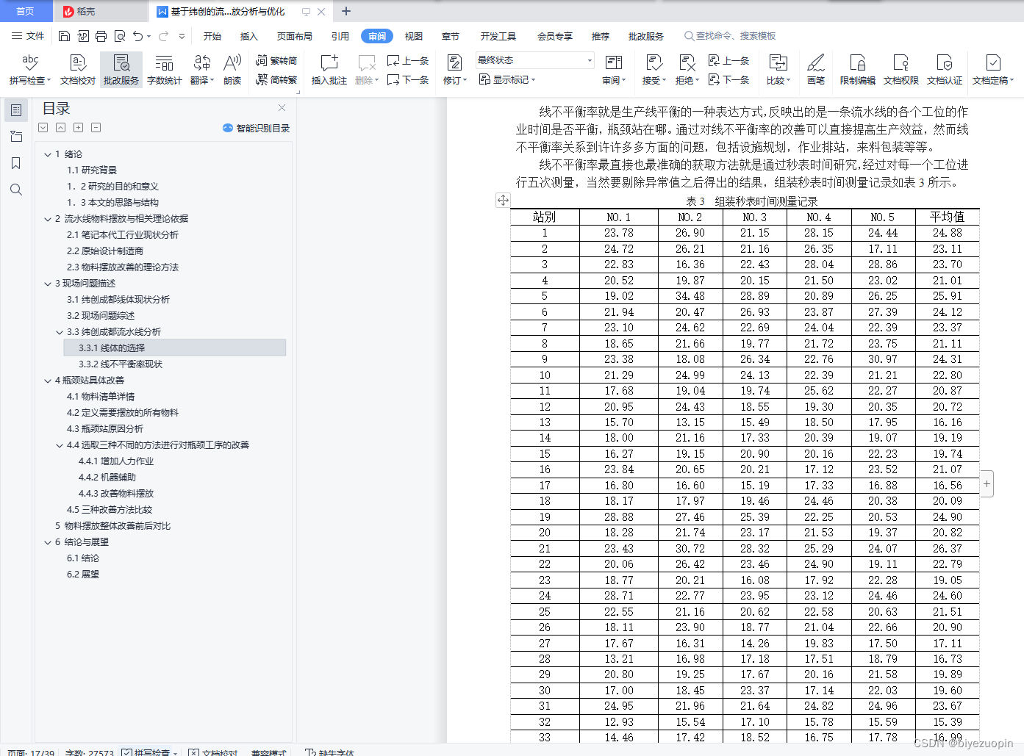Click the 查找命令 search field
Image resolution: width=1024 pixels, height=756 pixels.
[731, 36]
